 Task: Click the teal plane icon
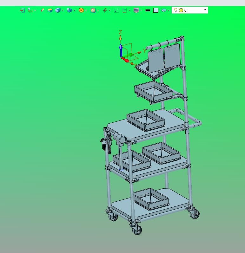(x=164, y=10)
